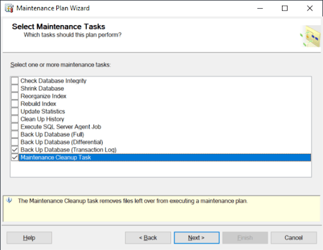Select the Update Statistics row text
Image resolution: width=323 pixels, height=250 pixels.
coord(43,112)
